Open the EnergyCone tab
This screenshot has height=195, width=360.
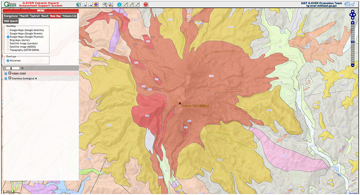click(x=10, y=16)
